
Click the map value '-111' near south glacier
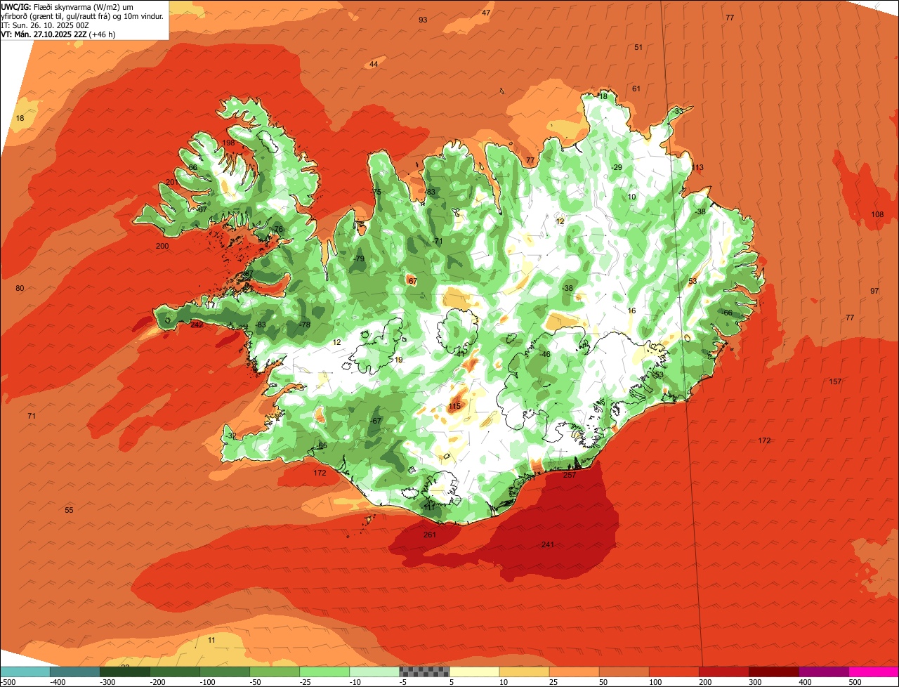point(429,507)
